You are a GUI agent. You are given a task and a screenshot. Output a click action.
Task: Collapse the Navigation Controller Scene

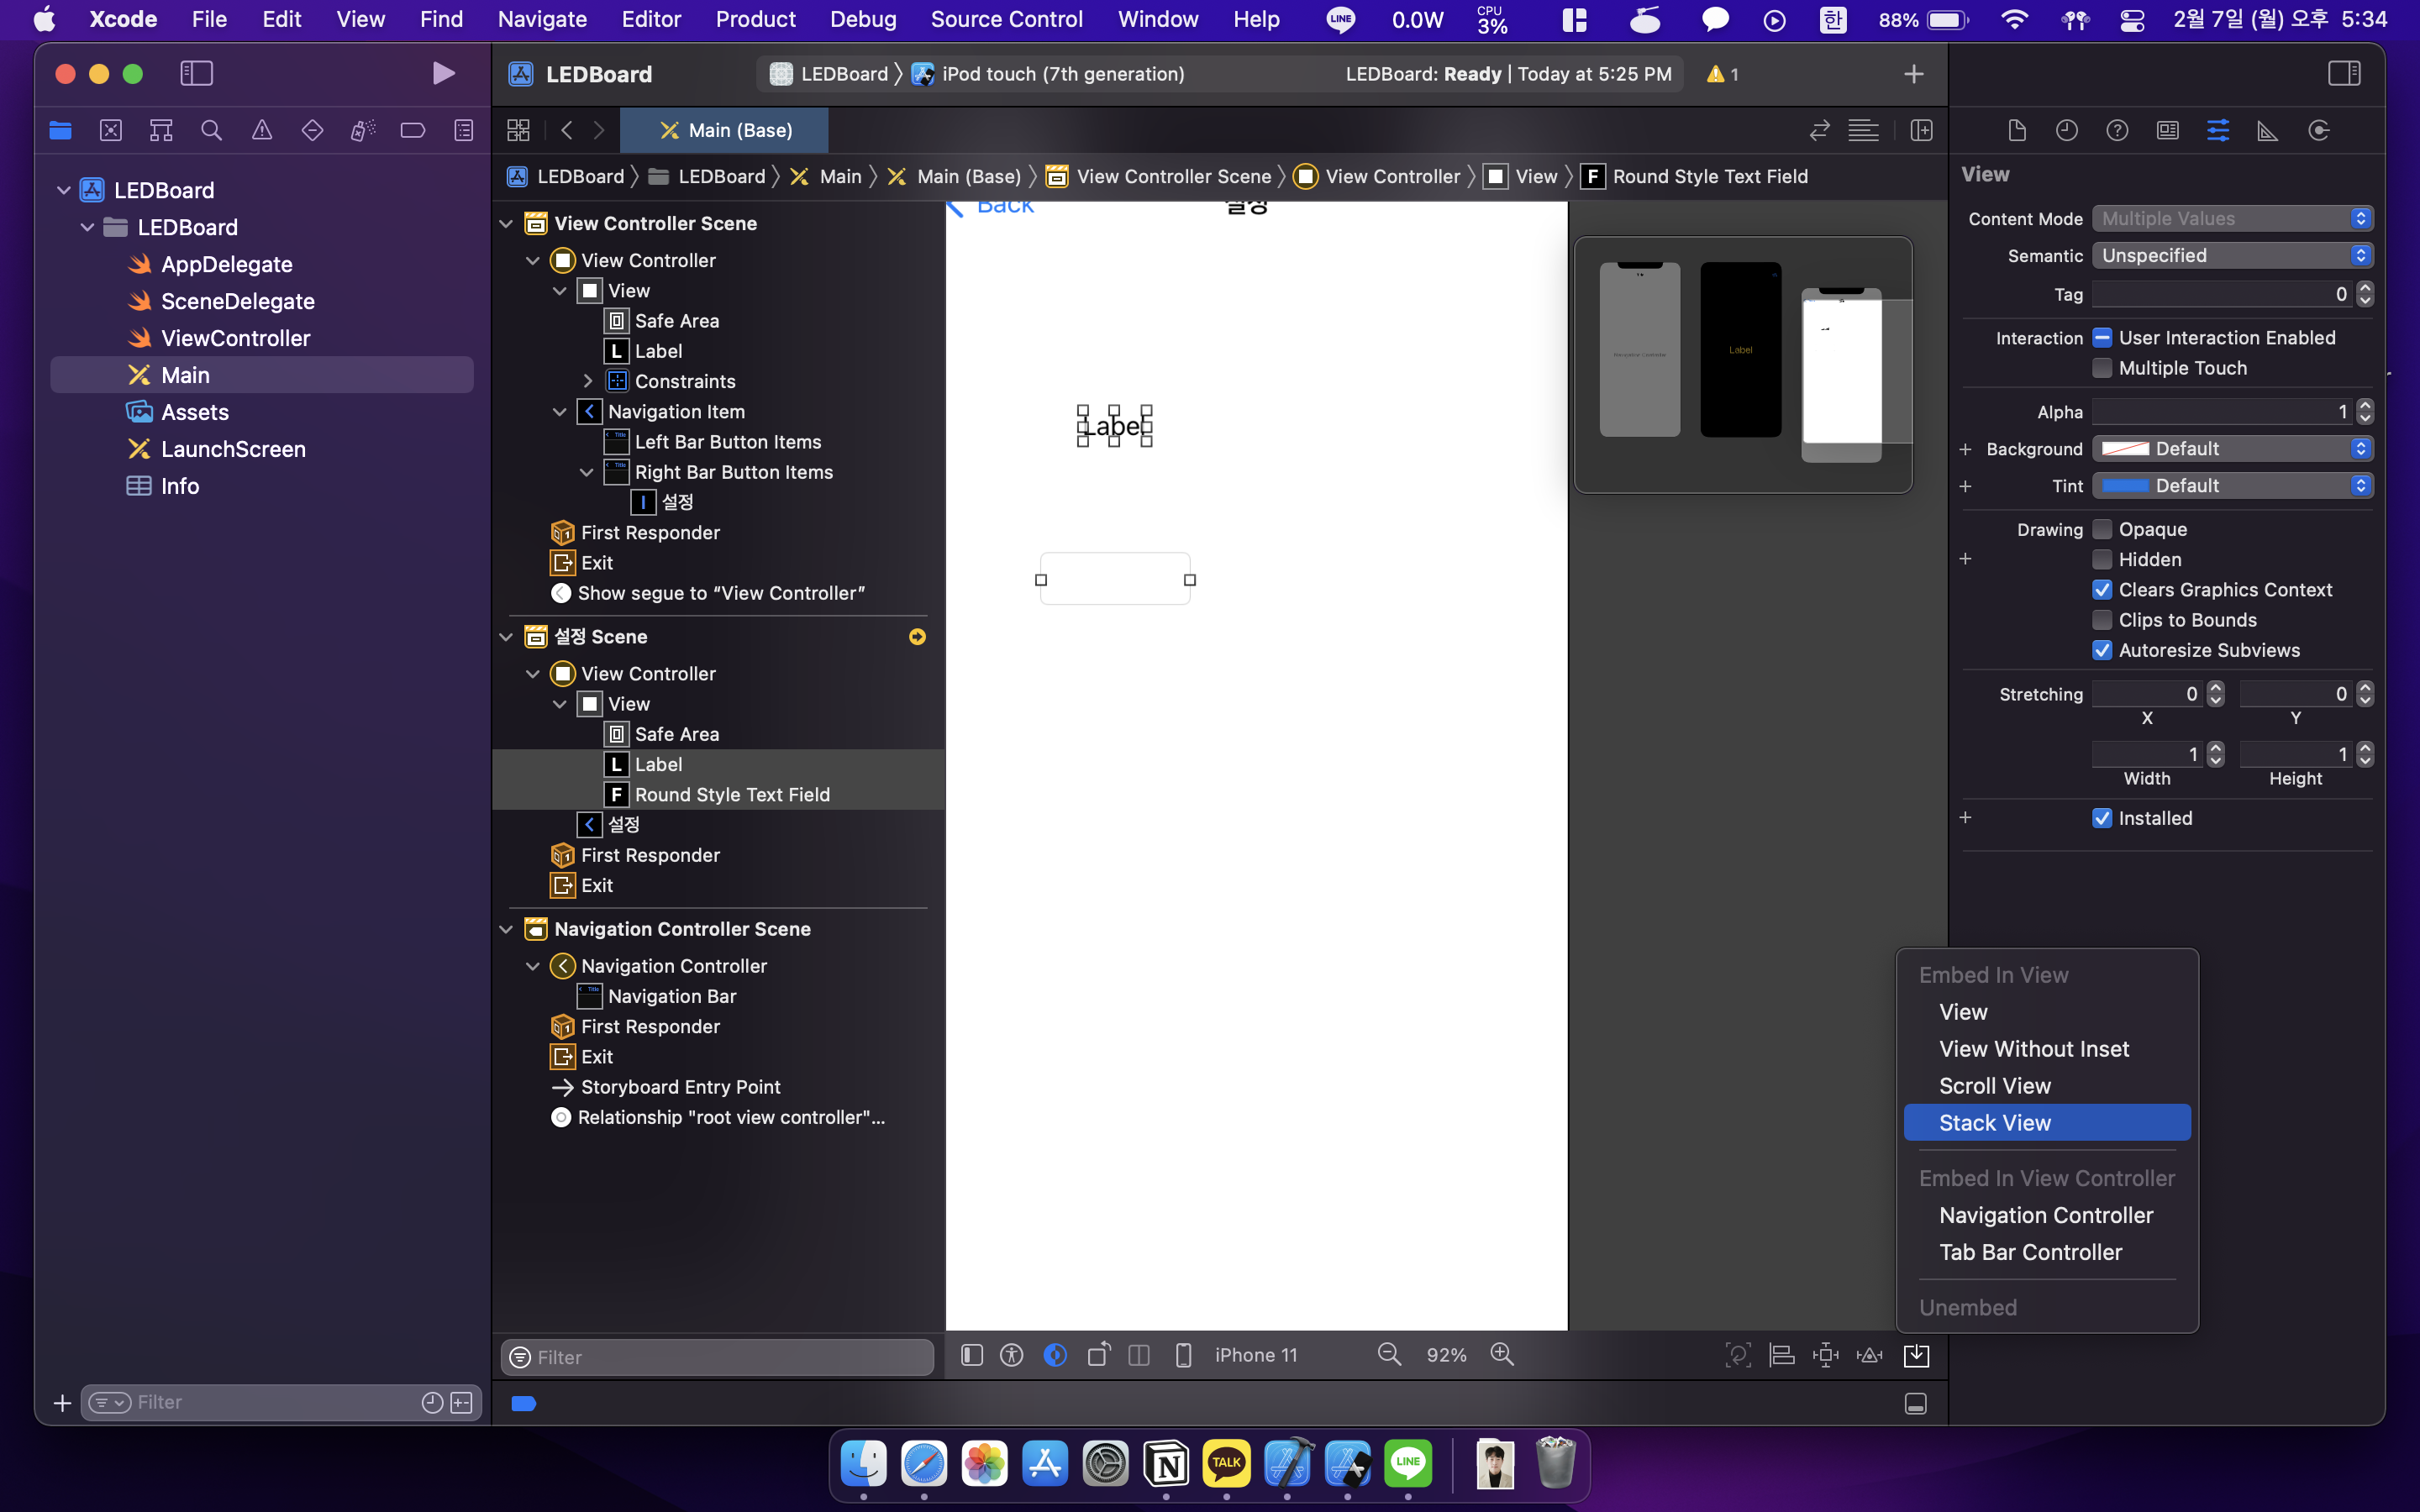coord(506,929)
